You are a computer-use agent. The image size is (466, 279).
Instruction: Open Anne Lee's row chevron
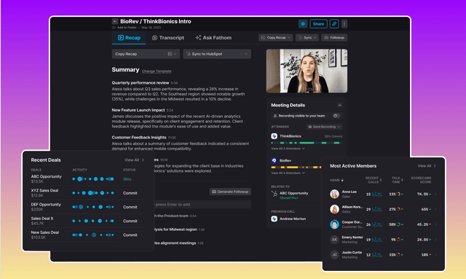[435, 194]
